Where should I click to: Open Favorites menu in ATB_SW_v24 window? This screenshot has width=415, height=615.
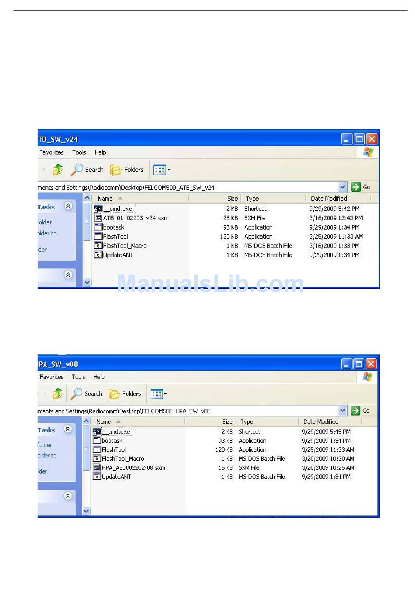pos(52,152)
